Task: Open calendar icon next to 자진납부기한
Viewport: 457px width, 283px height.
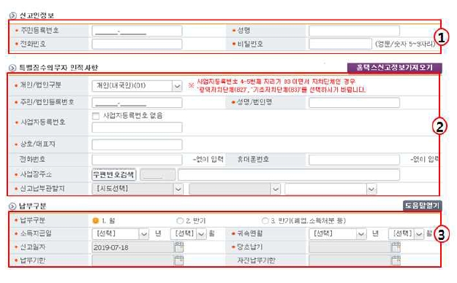Action: 396,260
